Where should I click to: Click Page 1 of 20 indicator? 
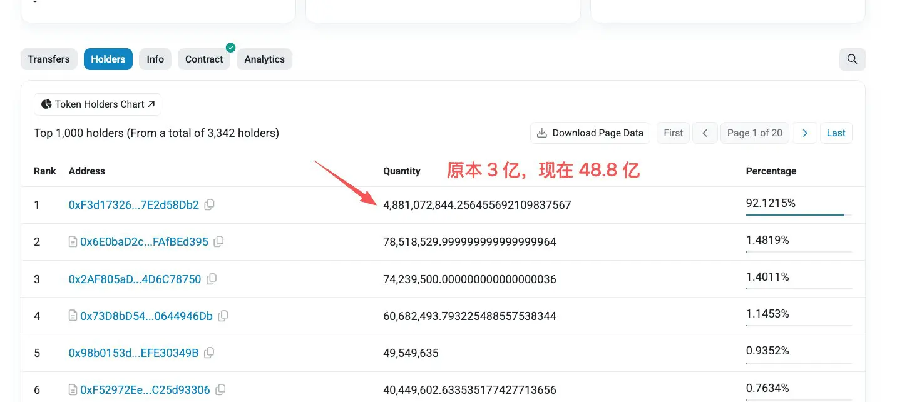click(x=755, y=133)
